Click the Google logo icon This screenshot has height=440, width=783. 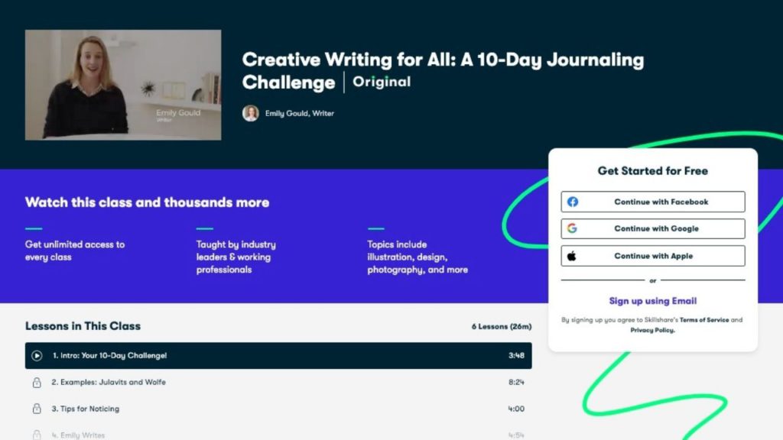click(x=572, y=228)
